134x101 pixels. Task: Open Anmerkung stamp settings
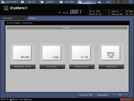[111, 67]
